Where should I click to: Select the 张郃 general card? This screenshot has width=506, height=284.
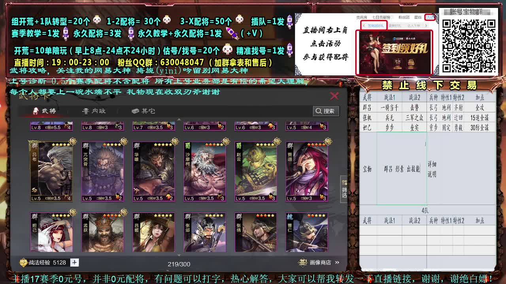point(204,232)
